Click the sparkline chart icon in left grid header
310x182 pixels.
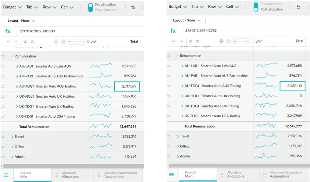pyautogui.click(x=94, y=42)
